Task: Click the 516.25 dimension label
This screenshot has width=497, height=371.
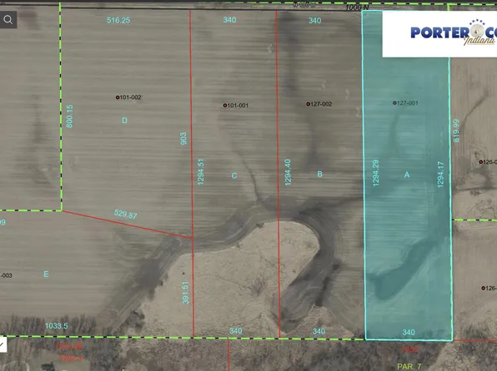Action: pos(118,20)
